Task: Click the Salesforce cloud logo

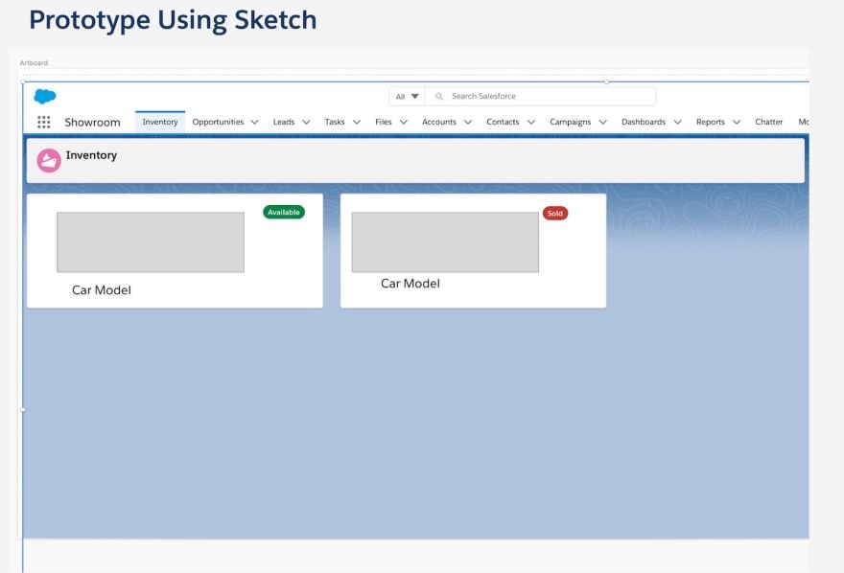Action: click(x=45, y=96)
